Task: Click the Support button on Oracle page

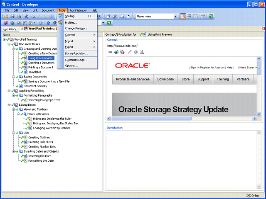Action: pyautogui.click(x=203, y=79)
